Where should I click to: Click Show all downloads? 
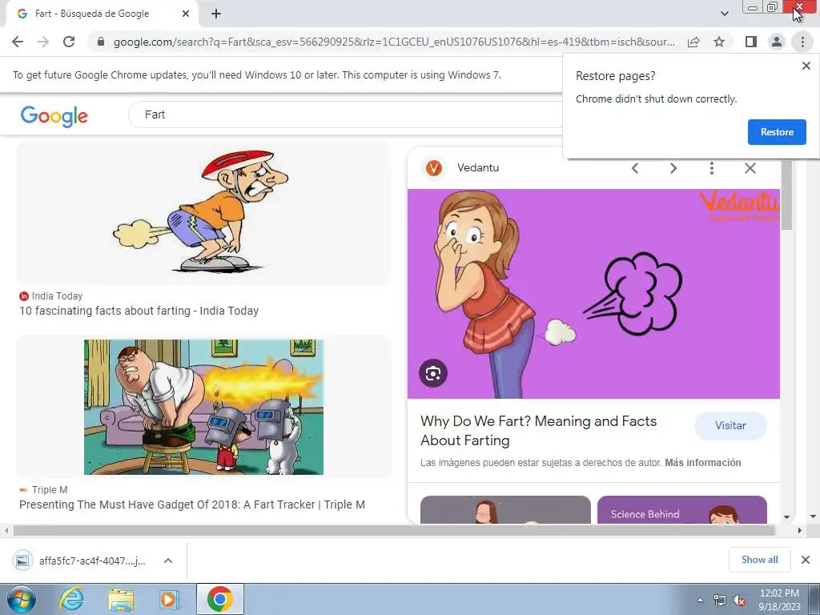click(x=759, y=560)
